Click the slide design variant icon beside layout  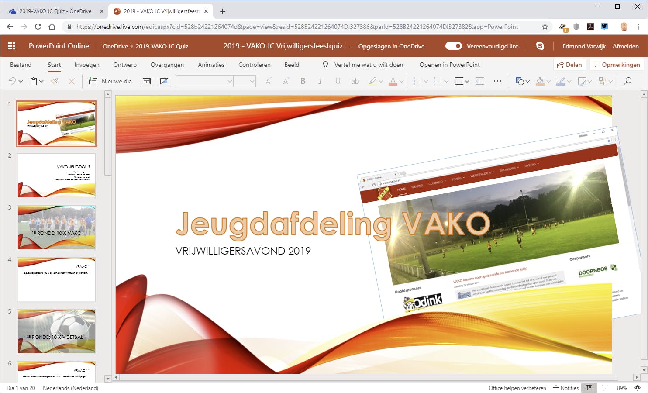click(x=164, y=81)
